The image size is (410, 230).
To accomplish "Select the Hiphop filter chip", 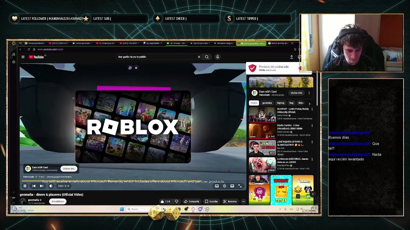I will (281, 103).
